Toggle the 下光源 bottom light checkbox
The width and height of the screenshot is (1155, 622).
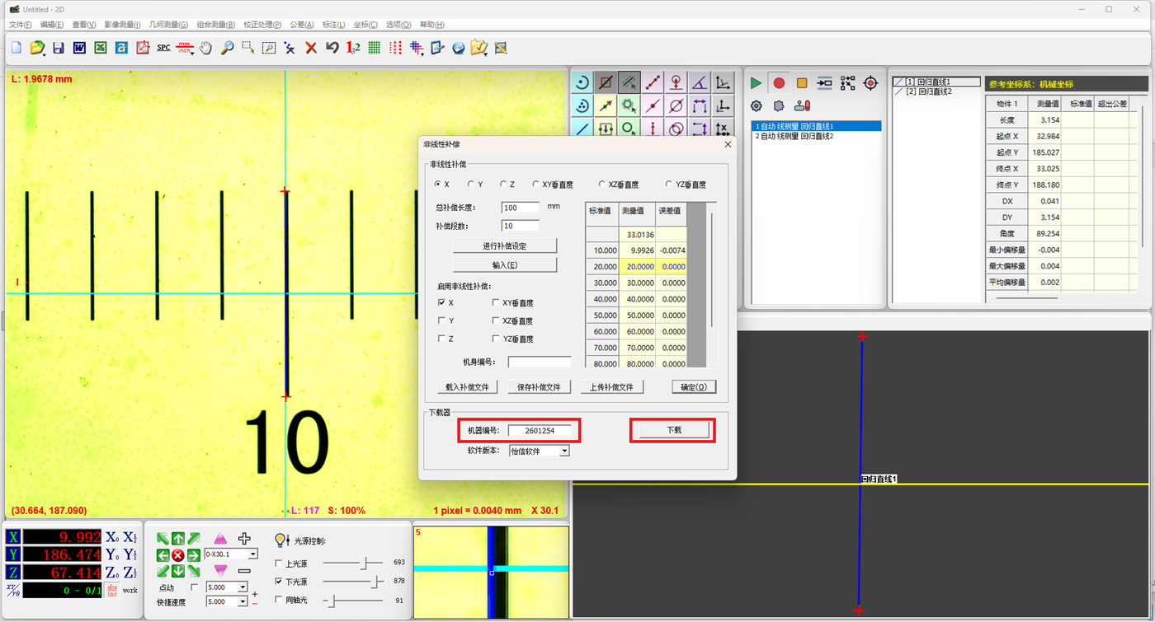coord(278,582)
